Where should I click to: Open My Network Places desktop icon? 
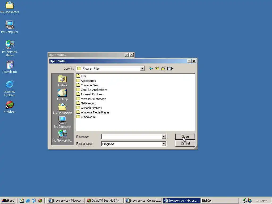point(10,49)
